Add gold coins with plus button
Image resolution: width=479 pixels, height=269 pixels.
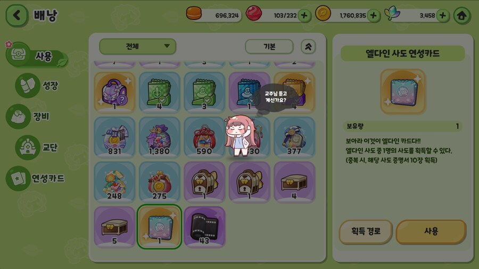(x=373, y=15)
